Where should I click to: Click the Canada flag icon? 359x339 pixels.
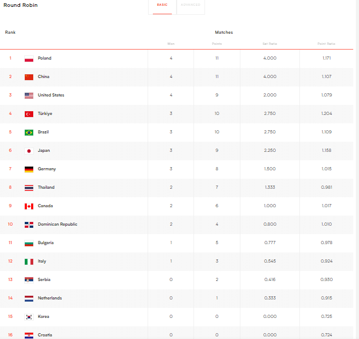[x=29, y=206]
